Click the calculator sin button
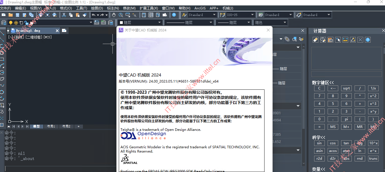Screen dimensions: 385x172 point(319,143)
